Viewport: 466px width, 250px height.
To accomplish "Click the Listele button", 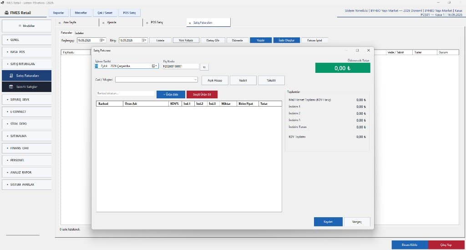I will 161,41.
